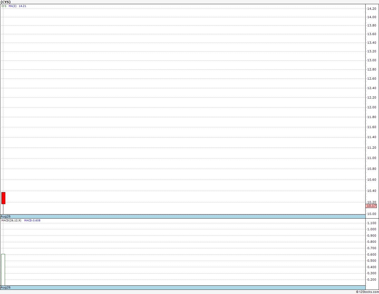
Task: Click the Aug26 date on MACD axis
Action: 6,287
